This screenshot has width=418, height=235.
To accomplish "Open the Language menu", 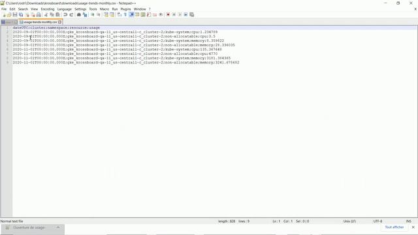I will [x=64, y=9].
